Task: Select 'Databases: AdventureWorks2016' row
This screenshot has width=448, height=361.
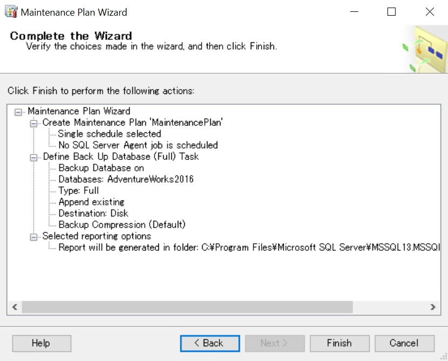Action: (x=126, y=179)
